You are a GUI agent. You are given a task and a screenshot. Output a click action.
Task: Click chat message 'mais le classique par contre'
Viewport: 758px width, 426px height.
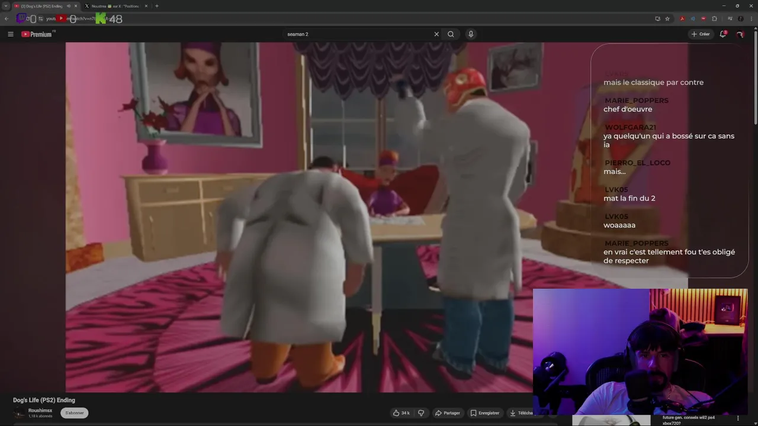point(654,83)
